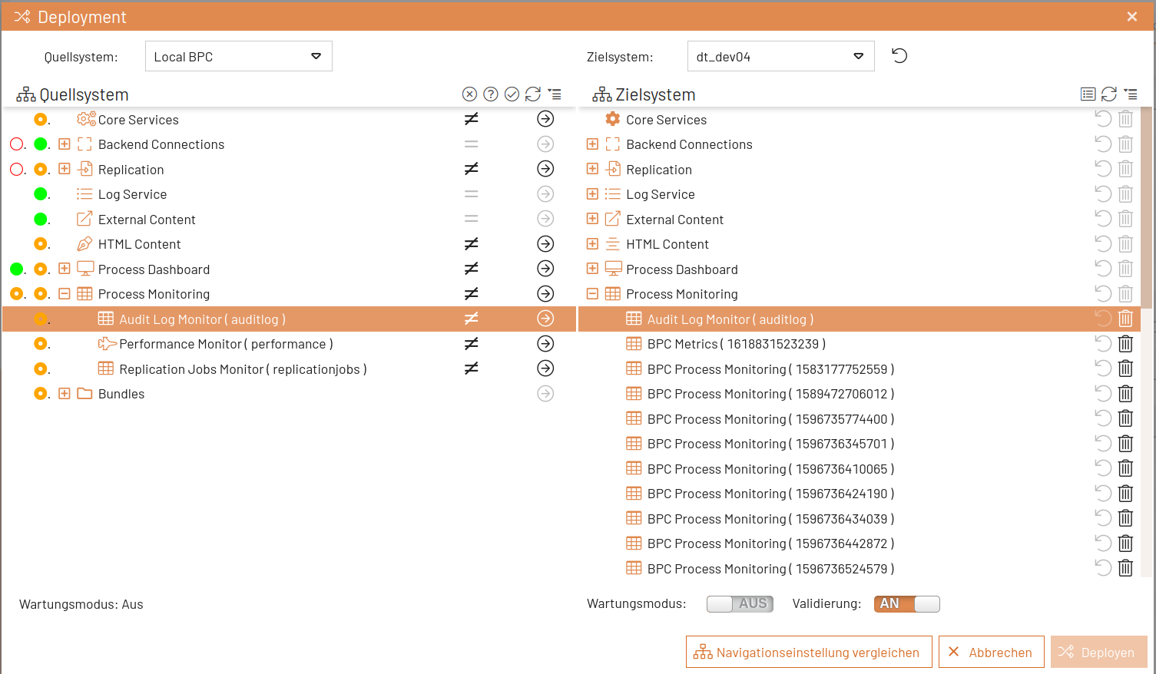Screen dimensions: 1156x674
Task: Open the Zielsystem dropdown showing dt_dev04
Action: [x=780, y=55]
